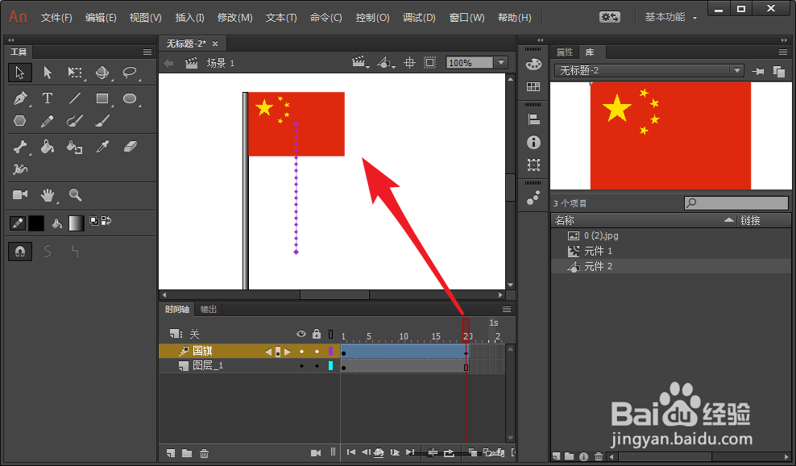Click the purple outline swatch of 国旗 layer

pyautogui.click(x=330, y=352)
